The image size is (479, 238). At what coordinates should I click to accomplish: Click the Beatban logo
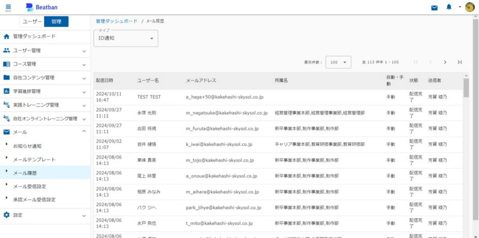click(x=41, y=7)
